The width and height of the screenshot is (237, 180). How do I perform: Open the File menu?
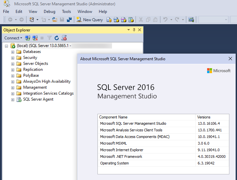click(6, 12)
